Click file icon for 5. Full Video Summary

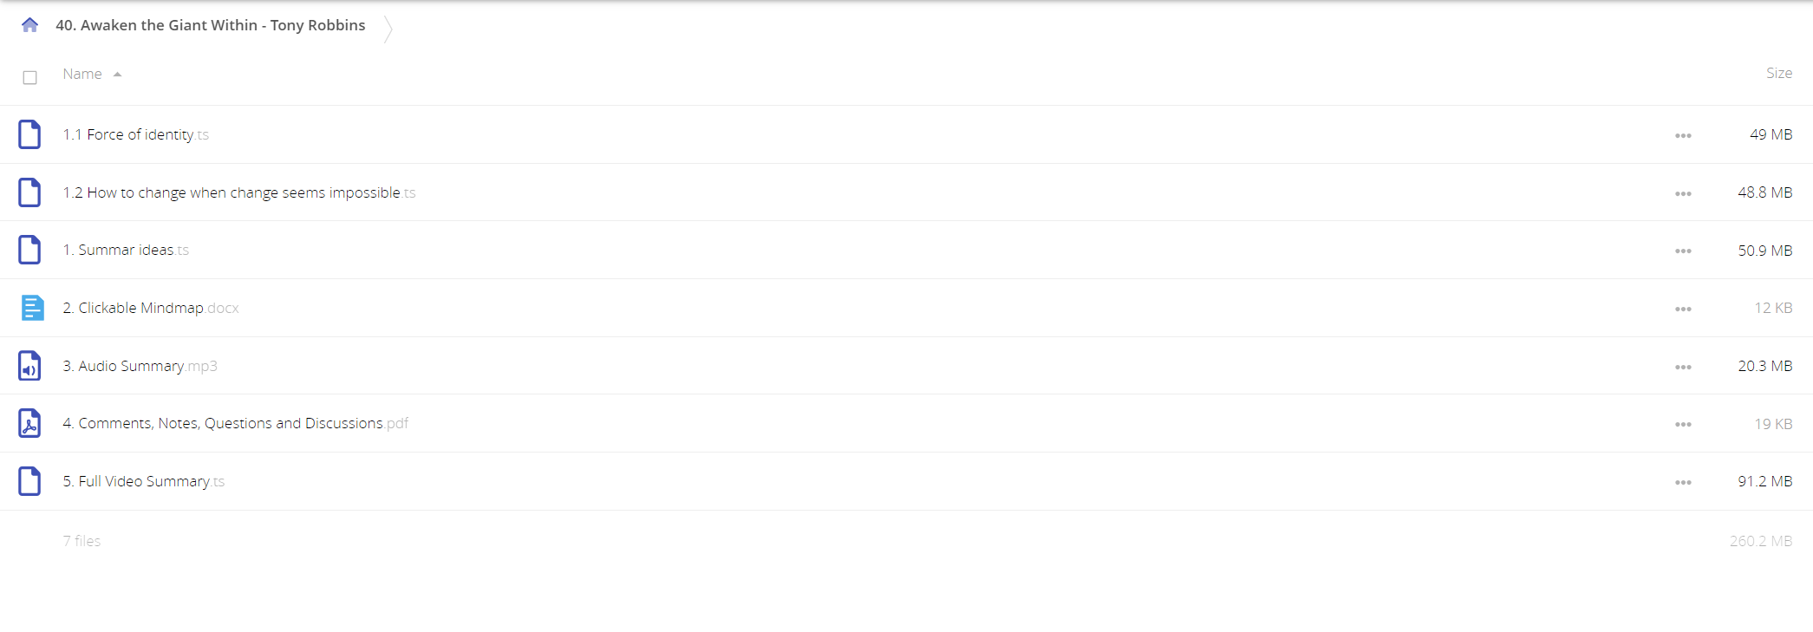[x=29, y=481]
